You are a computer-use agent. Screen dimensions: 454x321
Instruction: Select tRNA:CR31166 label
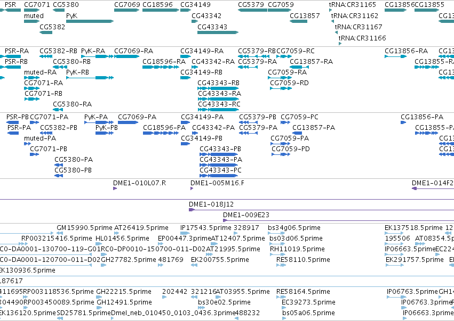362,38
